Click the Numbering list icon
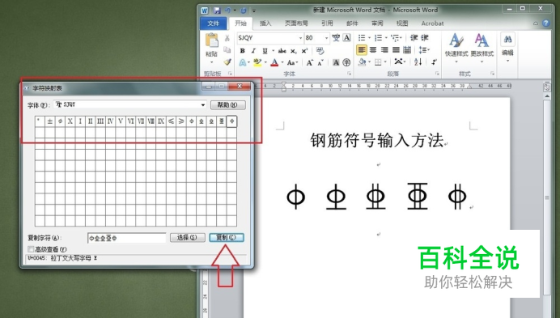 (x=379, y=38)
